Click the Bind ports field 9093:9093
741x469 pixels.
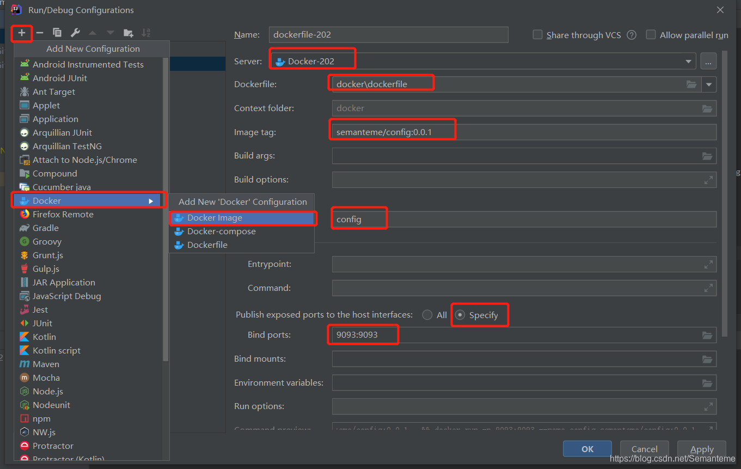[x=524, y=335]
